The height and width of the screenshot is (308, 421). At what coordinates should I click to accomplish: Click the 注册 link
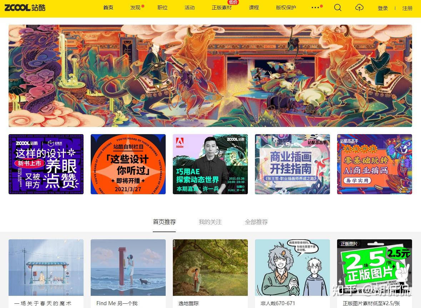(x=407, y=8)
